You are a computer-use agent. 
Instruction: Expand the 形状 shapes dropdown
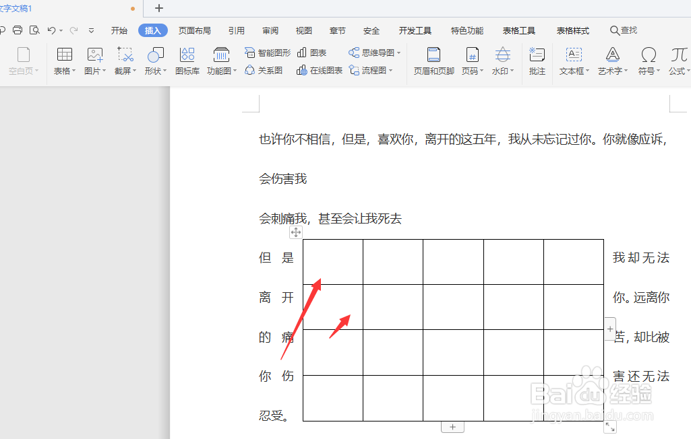(x=156, y=61)
